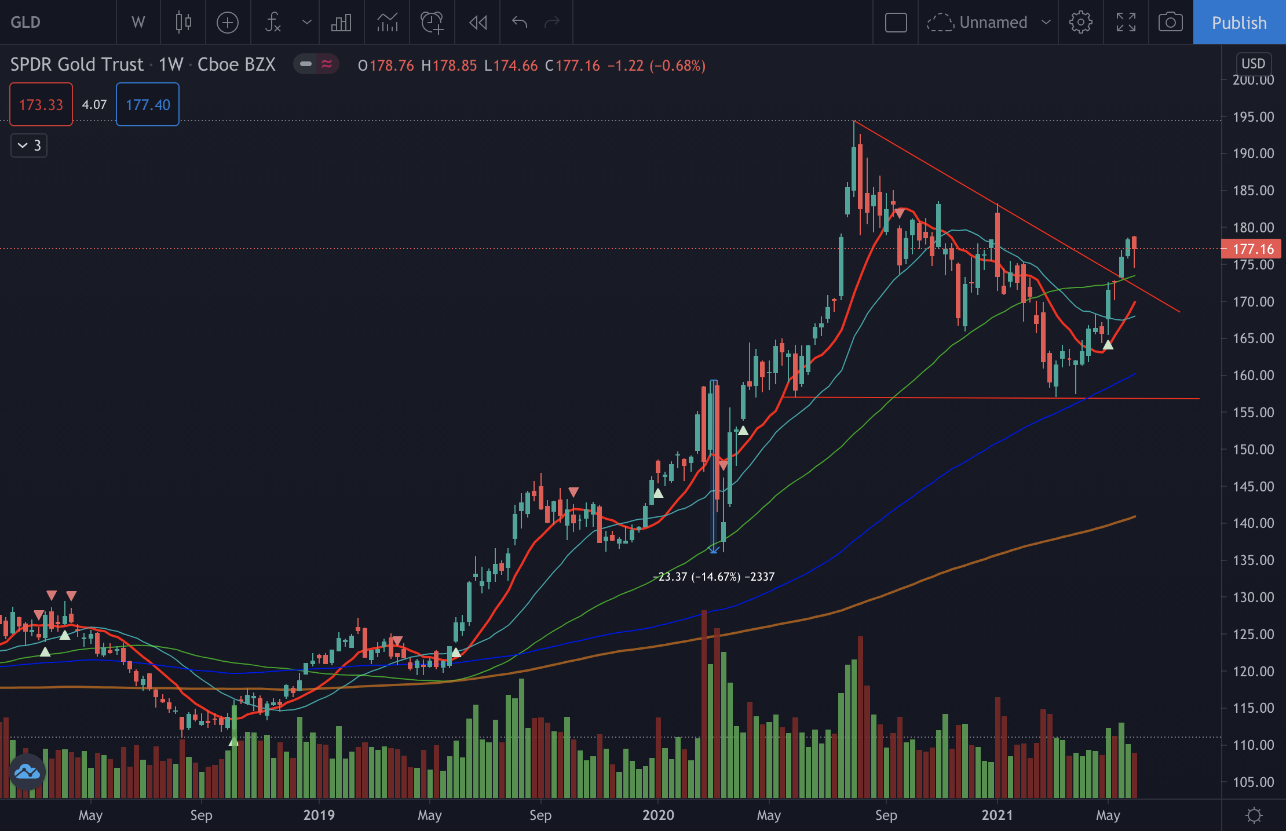Expand the indicators favorites dropdown arrow
Viewport: 1286px width, 831px height.
pos(306,23)
